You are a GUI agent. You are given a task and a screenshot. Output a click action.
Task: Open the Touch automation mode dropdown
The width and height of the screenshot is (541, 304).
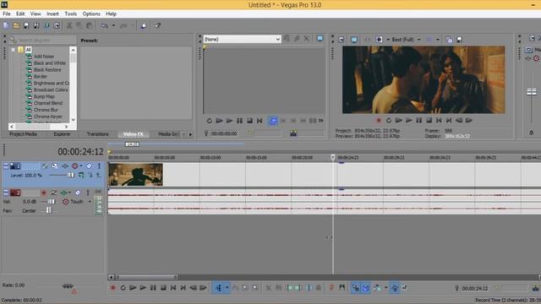click(90, 202)
